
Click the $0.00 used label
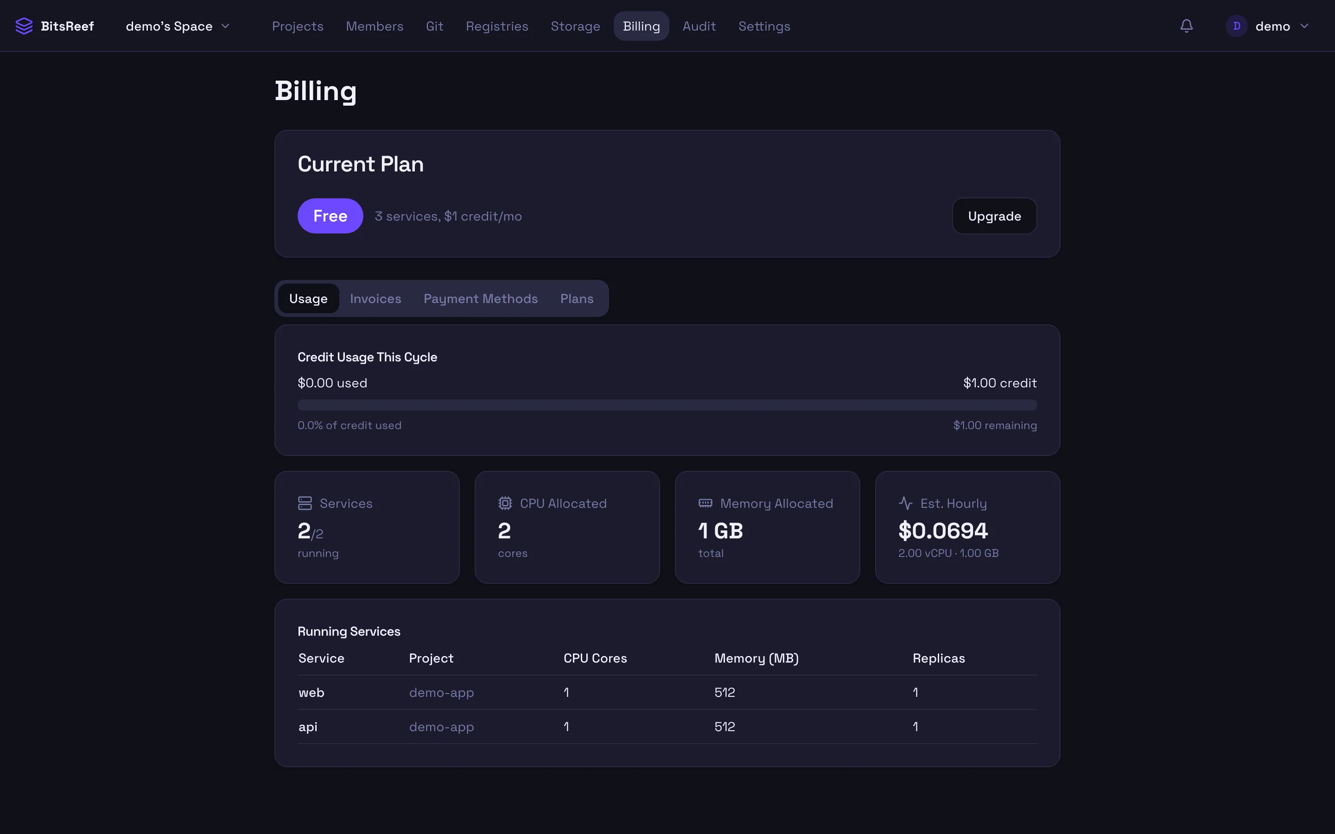(x=332, y=383)
